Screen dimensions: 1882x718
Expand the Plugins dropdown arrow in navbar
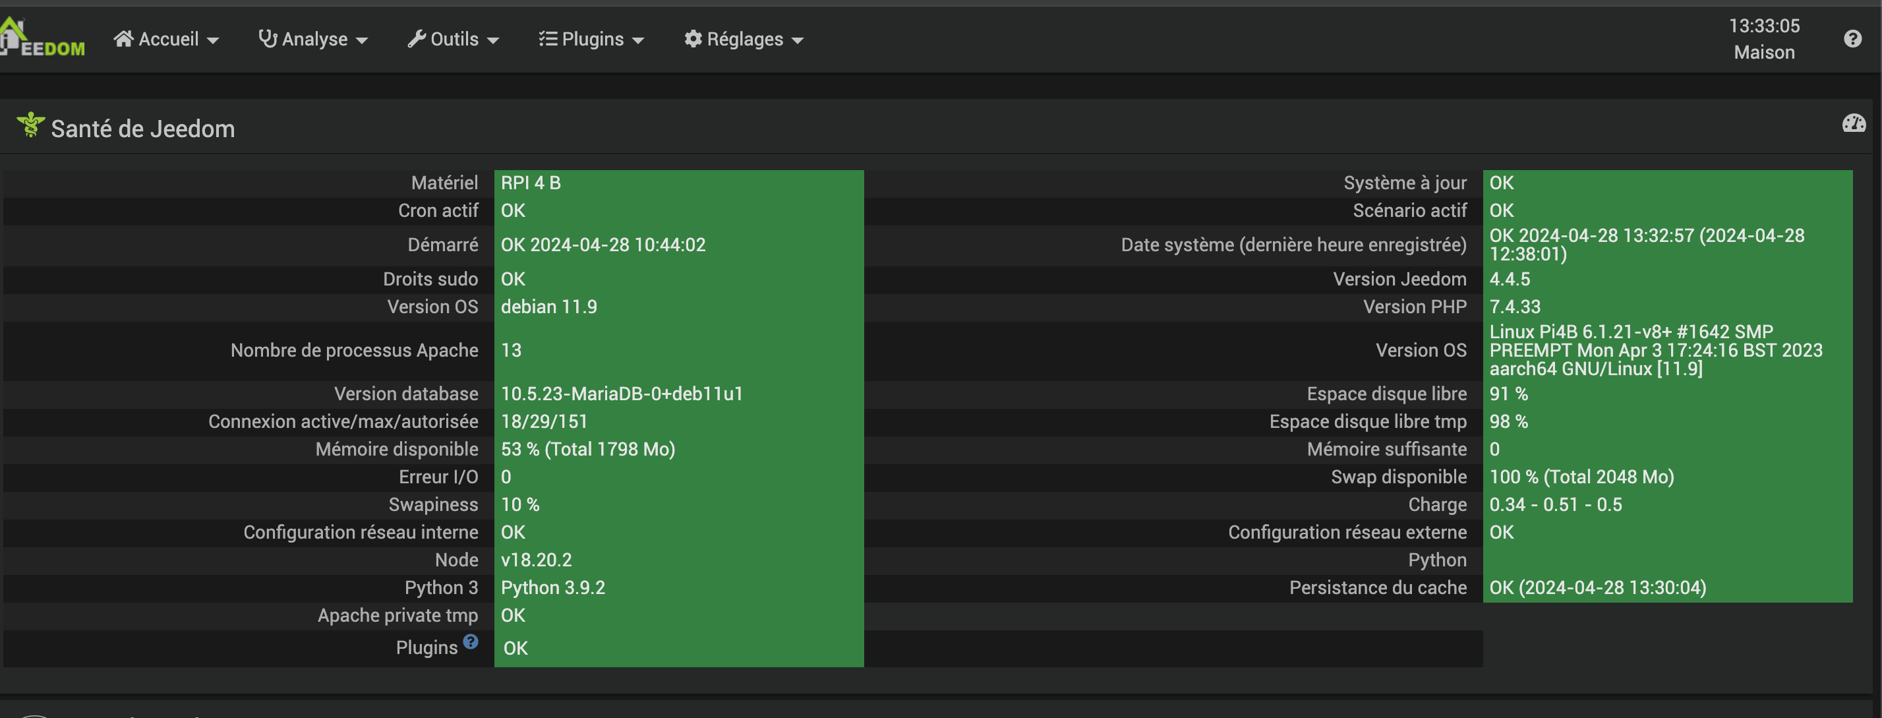click(x=638, y=41)
